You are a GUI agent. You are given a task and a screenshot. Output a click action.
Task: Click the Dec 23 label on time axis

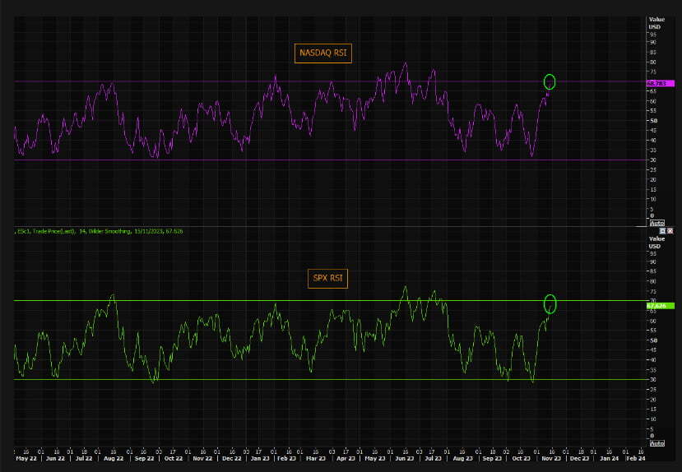coord(580,459)
